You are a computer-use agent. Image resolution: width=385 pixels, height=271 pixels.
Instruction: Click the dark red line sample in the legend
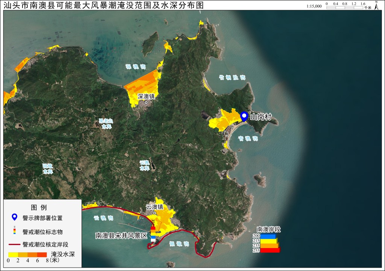coord(15,244)
